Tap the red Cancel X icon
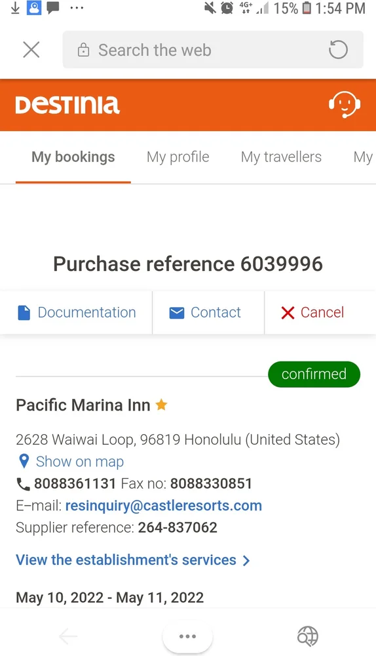This screenshot has height=656, width=376. (x=288, y=312)
